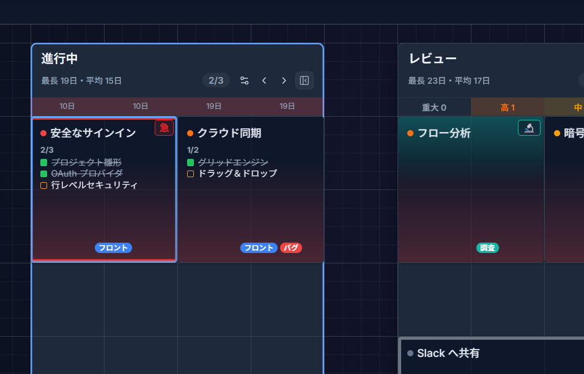Click gray status dot on Slack へ共有
The image size is (584, 374).
pyautogui.click(x=410, y=353)
